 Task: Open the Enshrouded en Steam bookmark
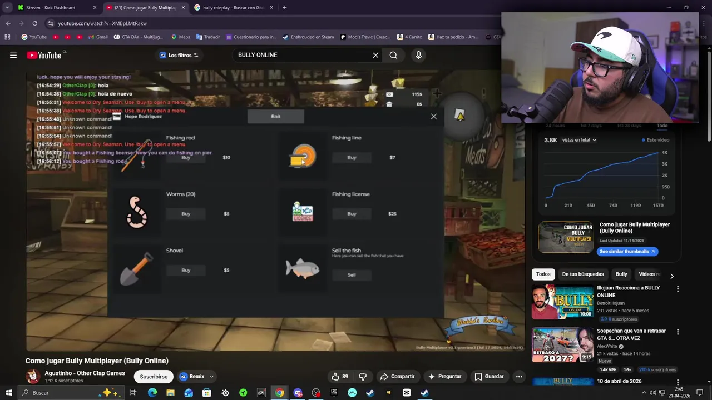click(308, 37)
